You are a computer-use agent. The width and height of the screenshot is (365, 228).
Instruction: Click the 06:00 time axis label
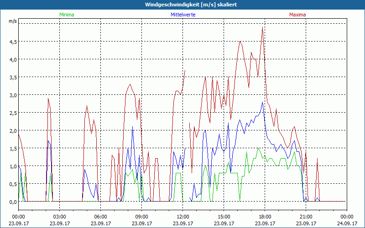(100, 217)
